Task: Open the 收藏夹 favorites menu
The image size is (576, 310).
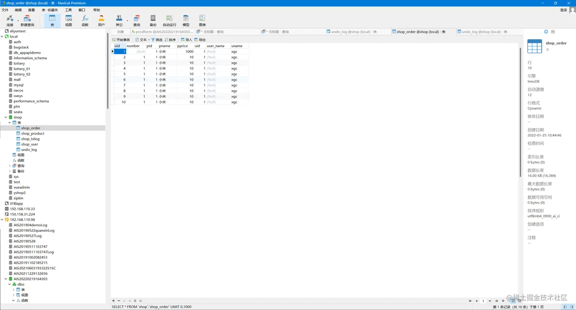Action: [53, 10]
